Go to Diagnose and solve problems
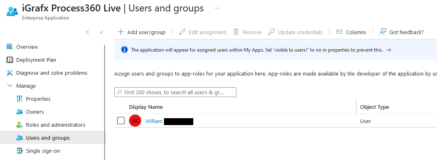 coord(52,73)
